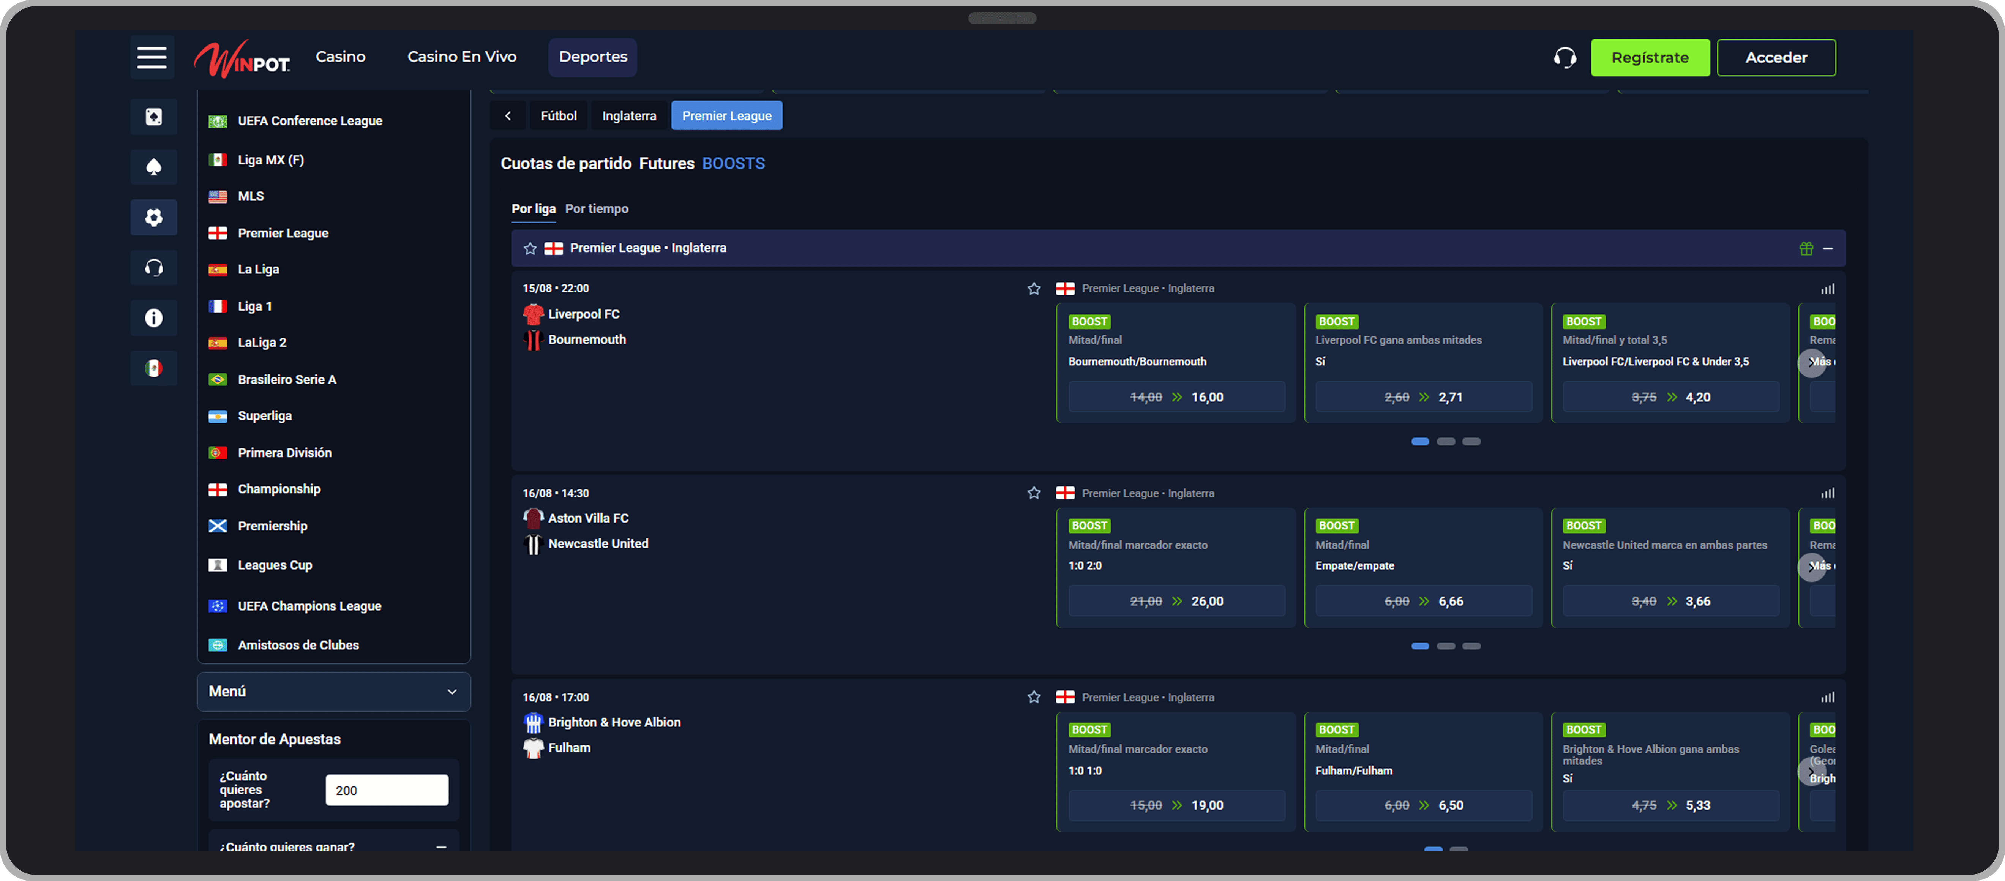Click the Winpot logo

coord(241,58)
